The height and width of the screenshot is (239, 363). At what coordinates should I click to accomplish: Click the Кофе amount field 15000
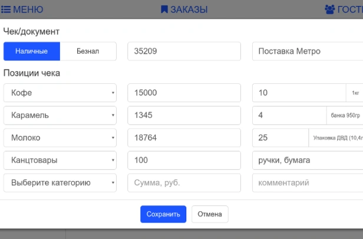point(184,93)
